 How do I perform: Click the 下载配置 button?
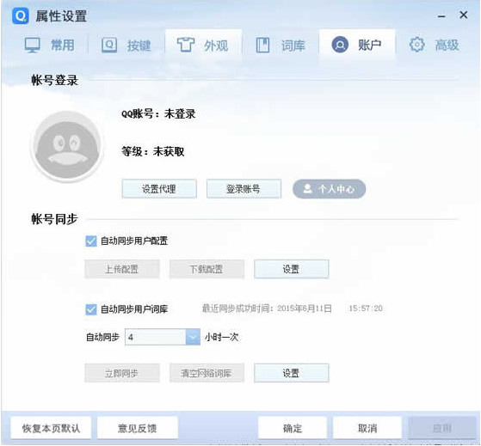point(207,269)
